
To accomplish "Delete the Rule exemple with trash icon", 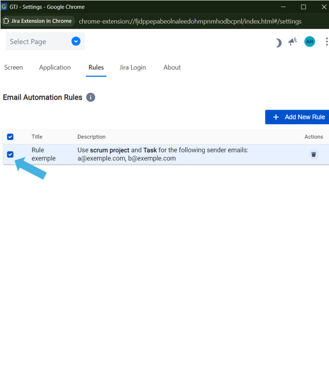I will 314,155.
